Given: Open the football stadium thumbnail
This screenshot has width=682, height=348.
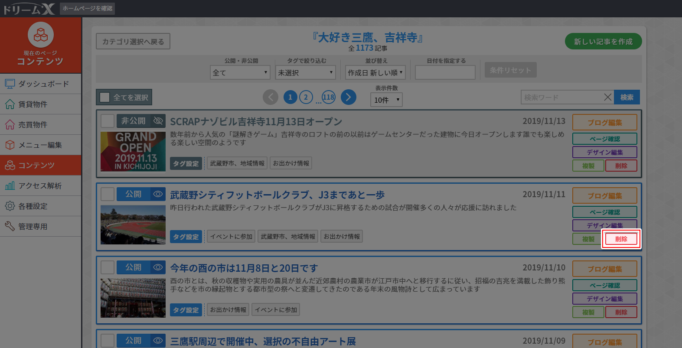Looking at the screenshot, I should [133, 224].
